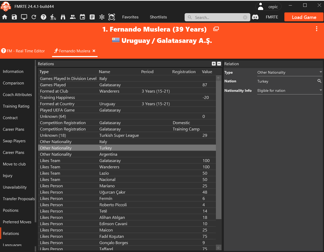Click the duplicate window icon beside player name
This screenshot has width=324, height=252.
click(x=216, y=29)
